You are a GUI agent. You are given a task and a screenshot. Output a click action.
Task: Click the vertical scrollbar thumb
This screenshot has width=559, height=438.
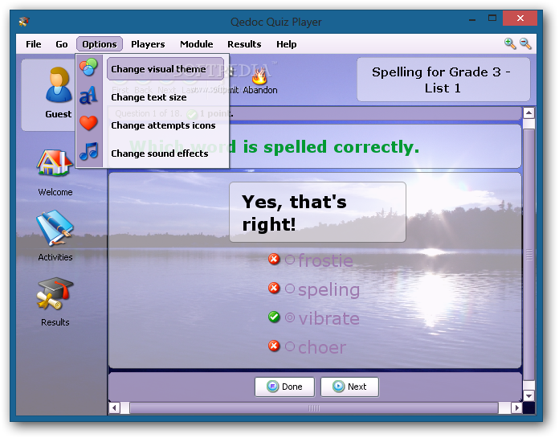[528, 255]
